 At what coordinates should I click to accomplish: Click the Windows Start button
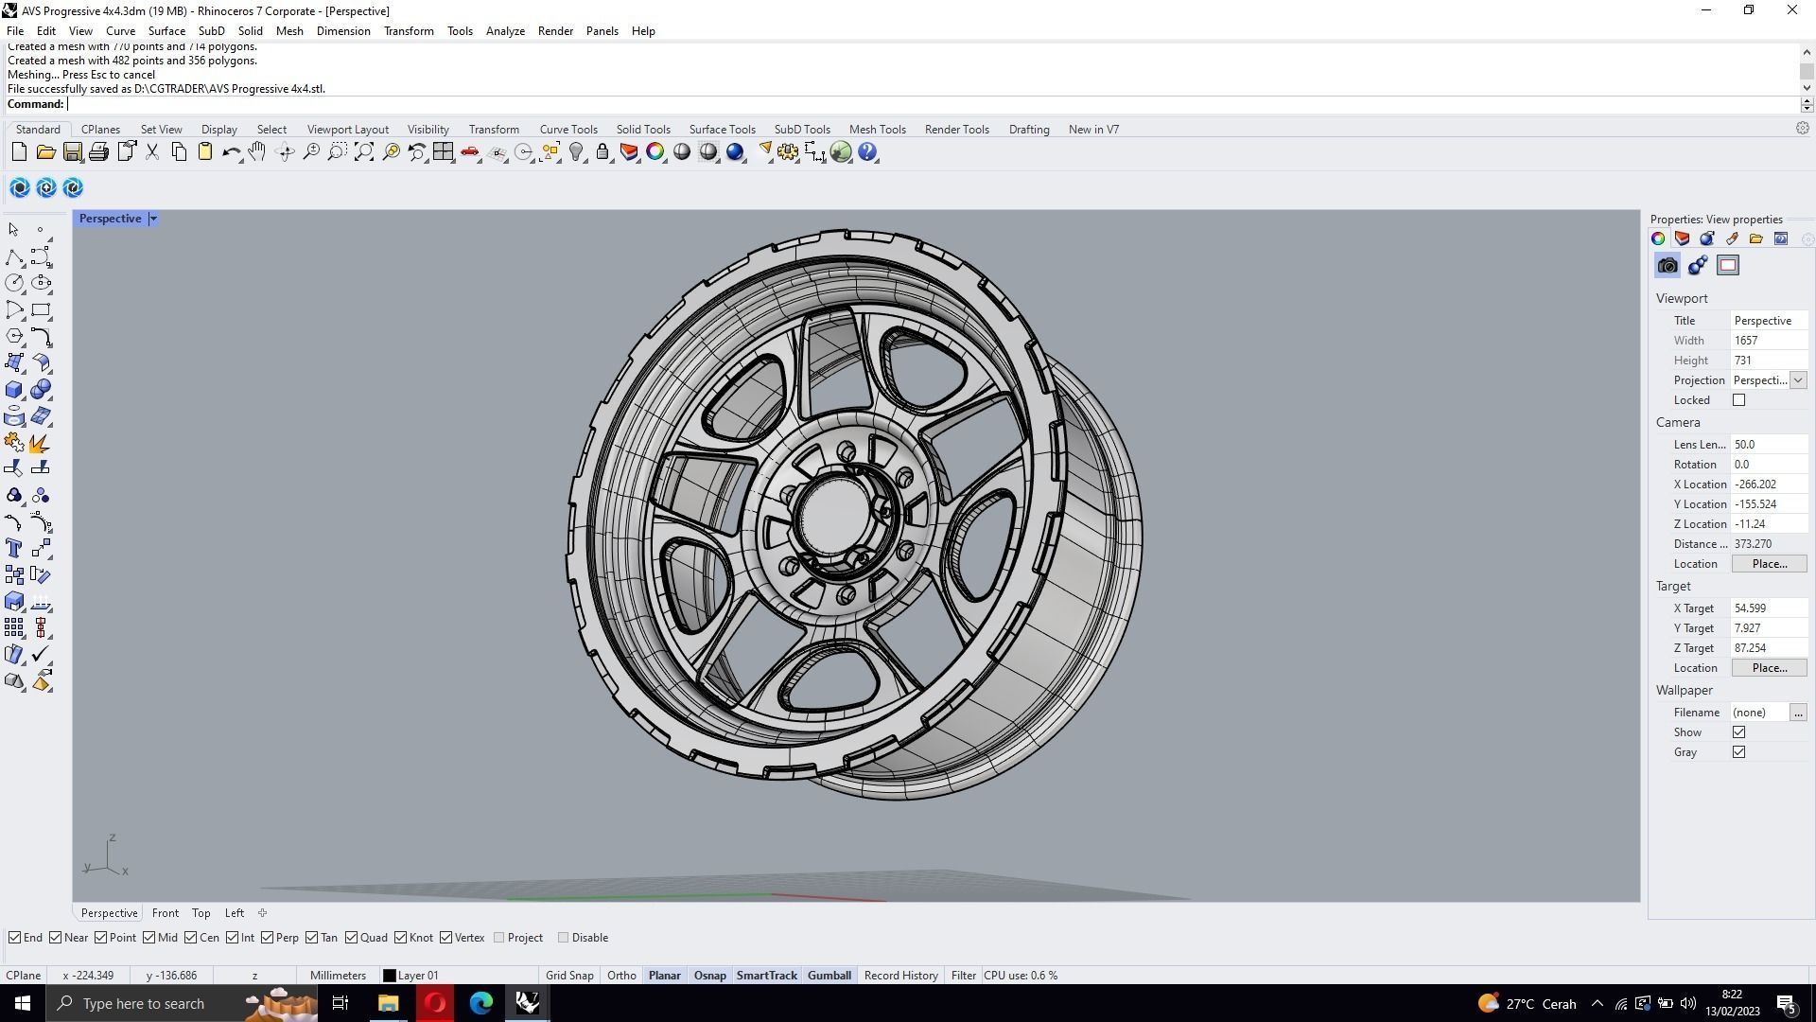tap(23, 1003)
